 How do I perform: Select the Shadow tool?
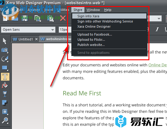[5, 103]
